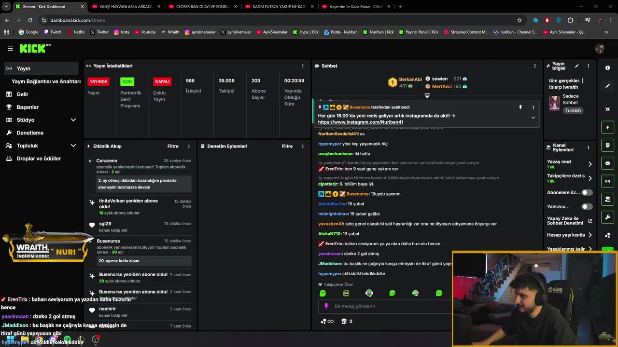Open Sohbet panel three-dot menu
This screenshot has height=347, width=618.
(534, 66)
